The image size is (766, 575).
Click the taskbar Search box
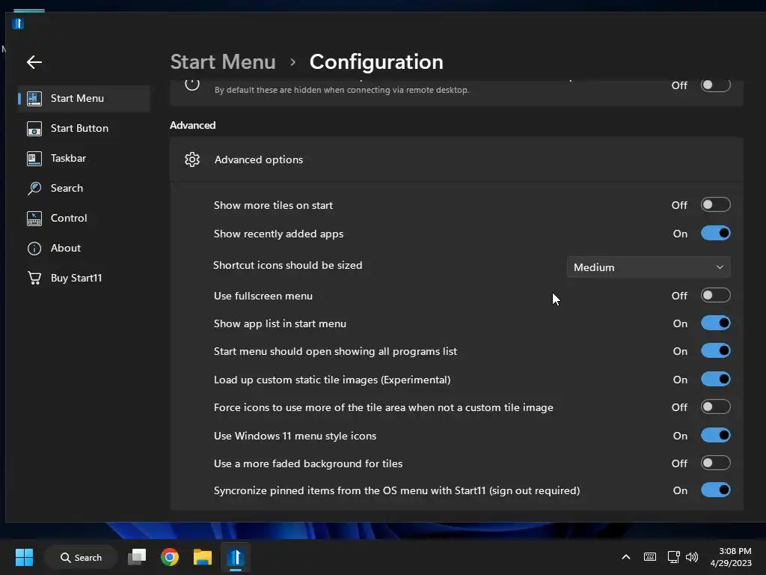tap(81, 557)
